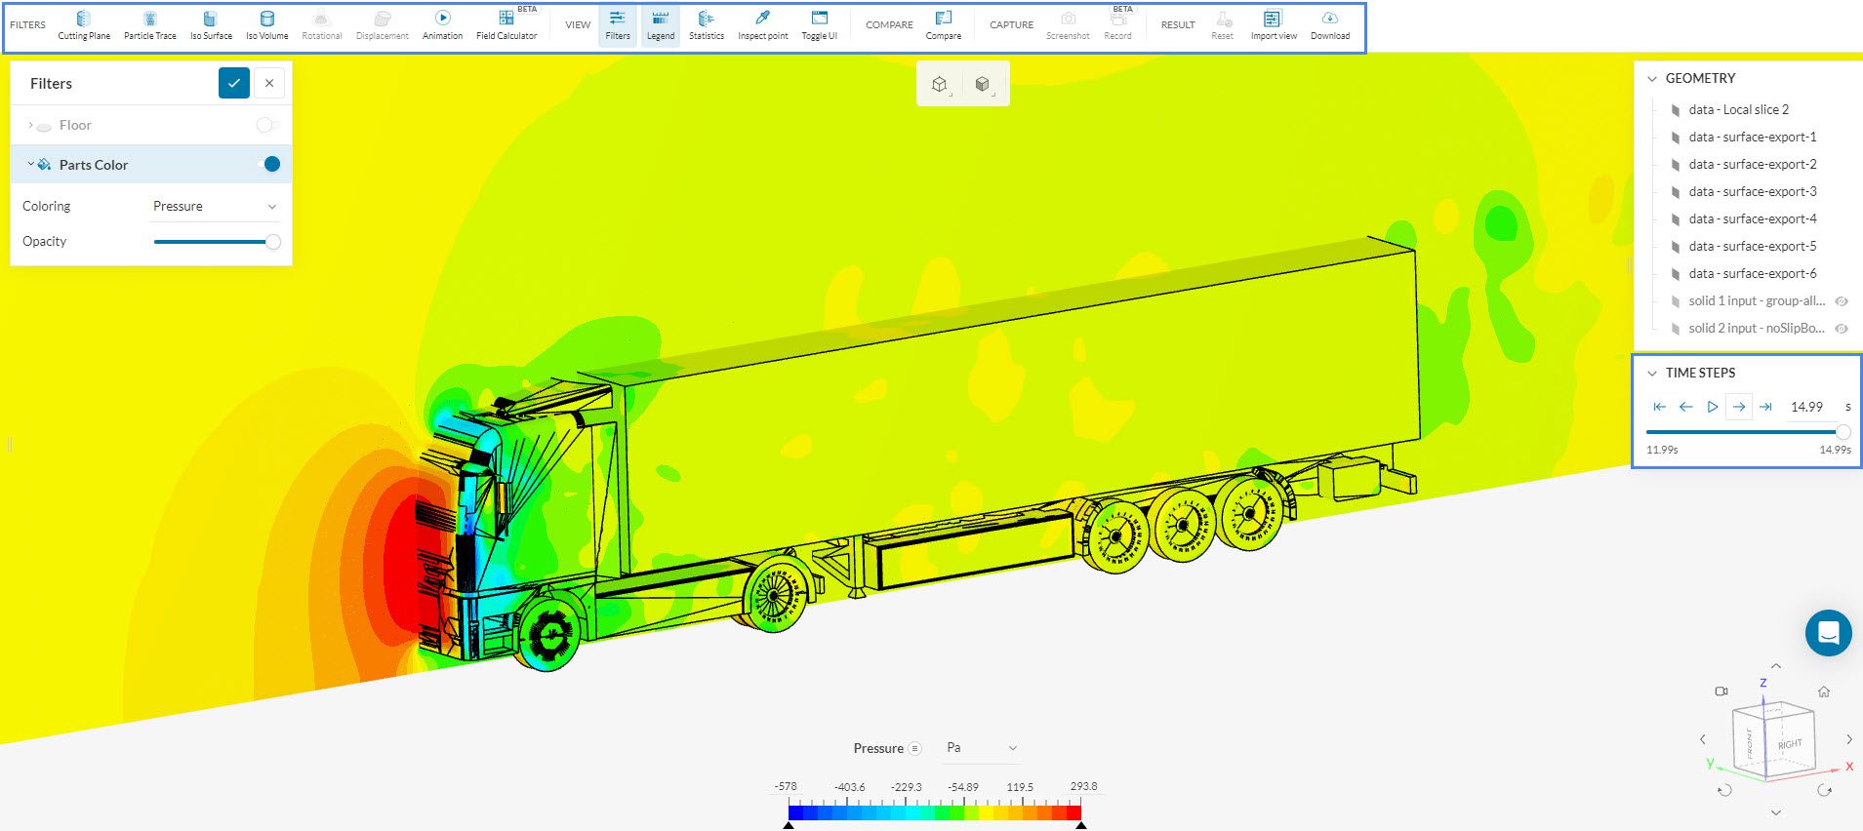Enable the Floor toggle switch
1863x831 pixels.
[x=266, y=125]
